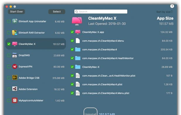The height and width of the screenshot is (115, 181).
Task: Click the com.macpaw.zh.CleanMyMac4.plist file icon
Action: point(78,84)
